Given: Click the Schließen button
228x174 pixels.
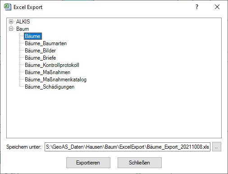Looking at the screenshot, I should (x=140, y=163).
